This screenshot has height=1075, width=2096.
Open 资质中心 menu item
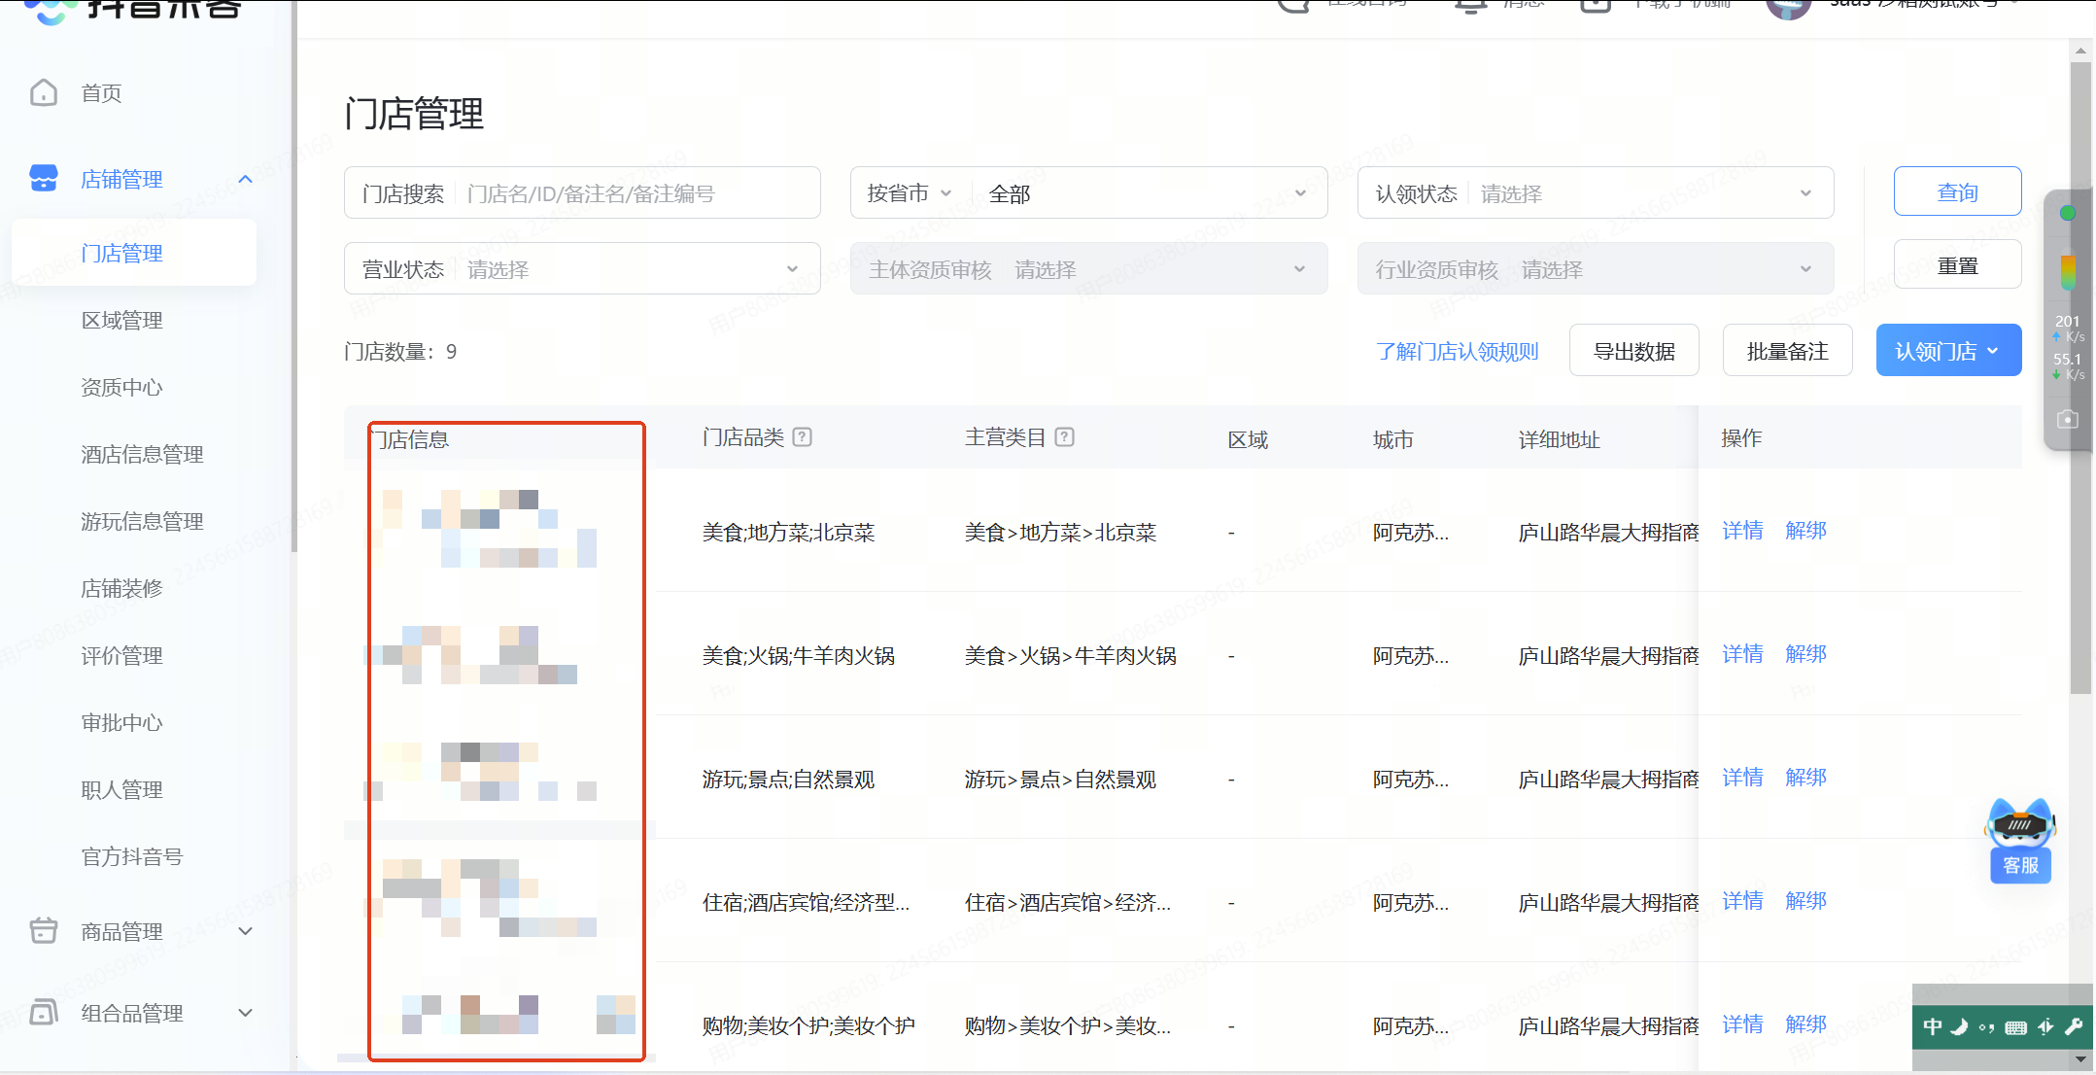tap(121, 387)
